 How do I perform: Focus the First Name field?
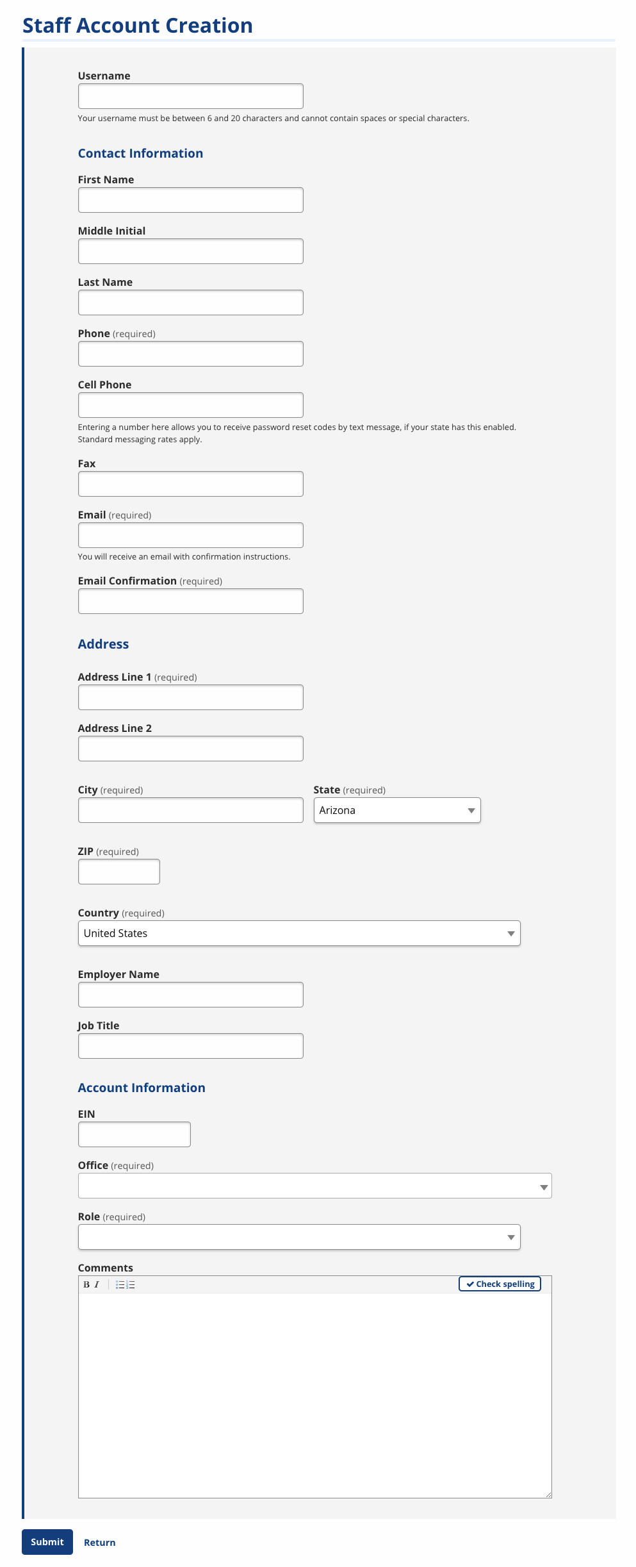point(190,199)
